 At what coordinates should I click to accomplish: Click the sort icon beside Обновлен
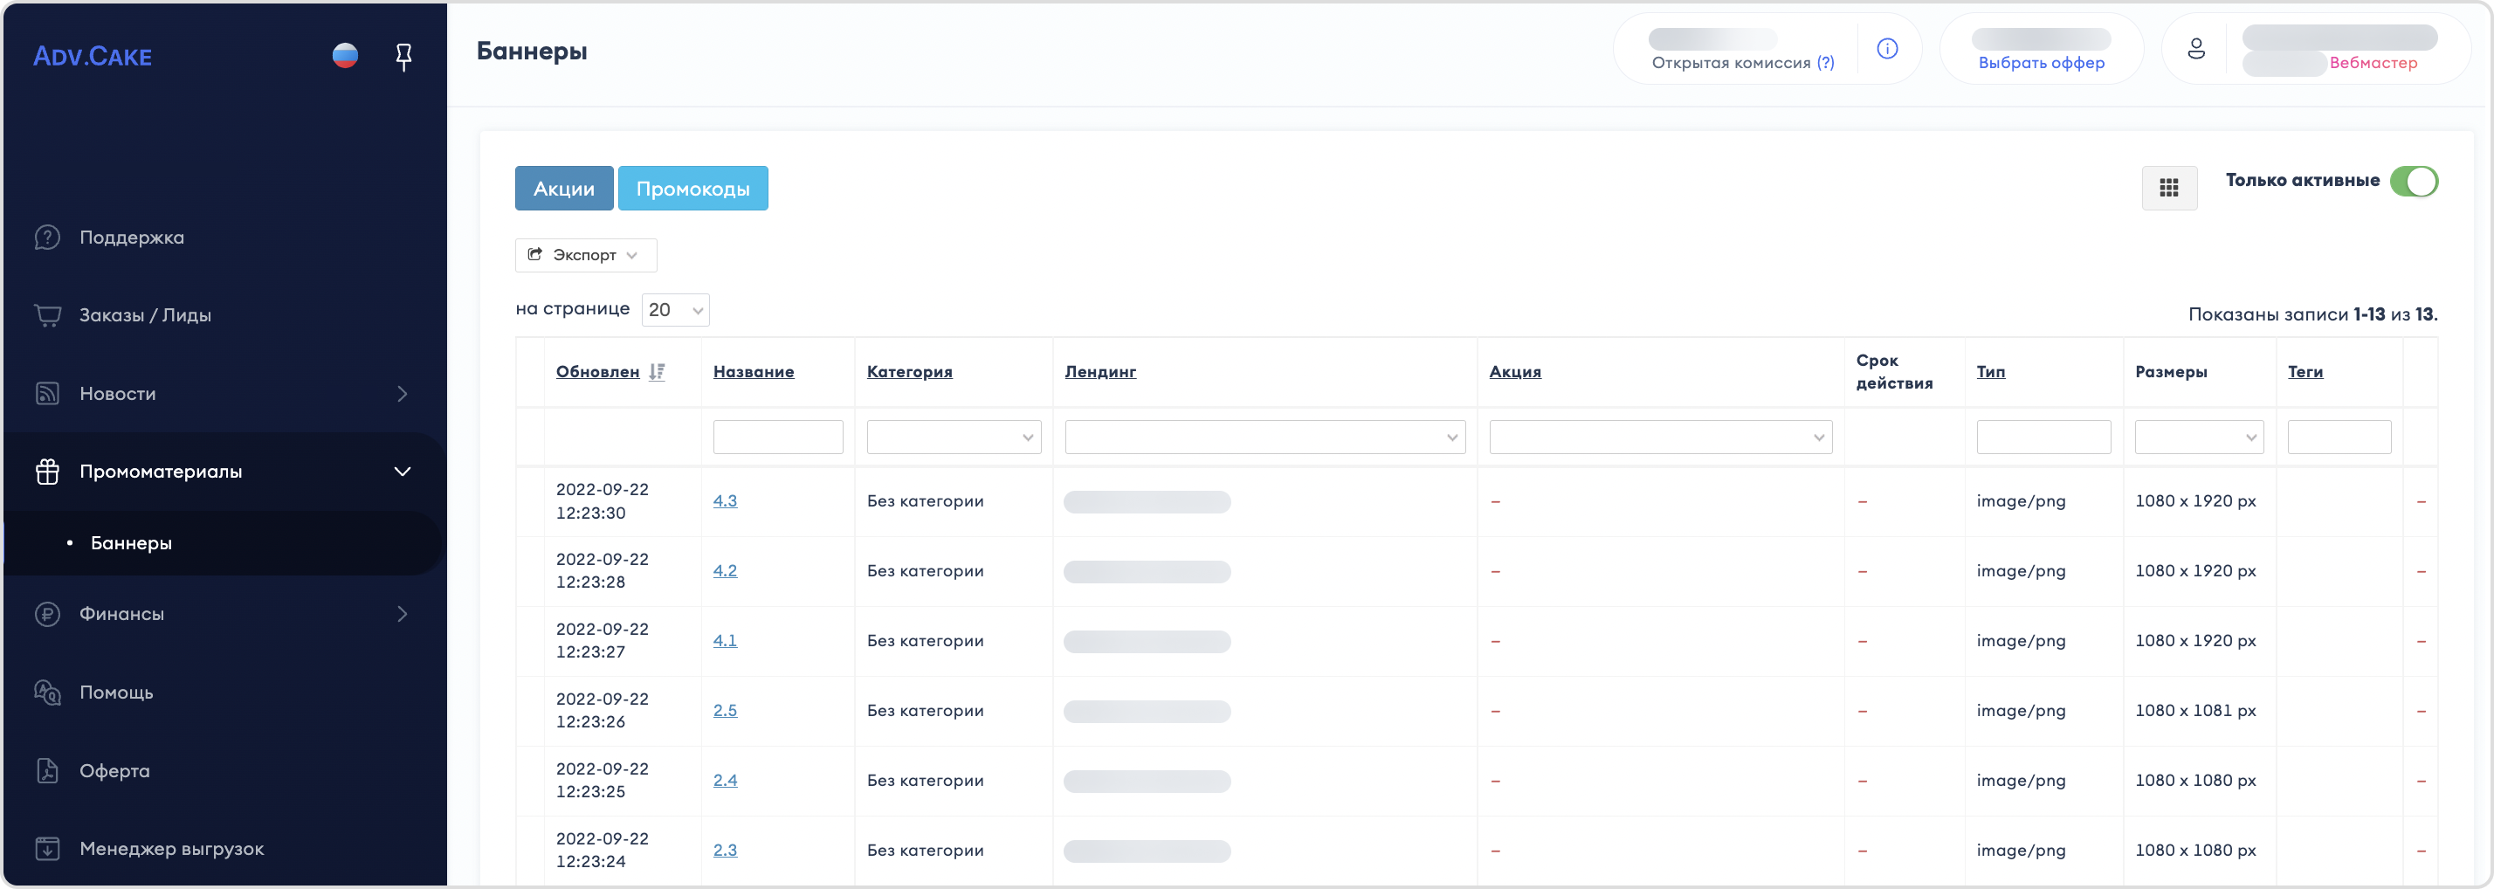657,372
